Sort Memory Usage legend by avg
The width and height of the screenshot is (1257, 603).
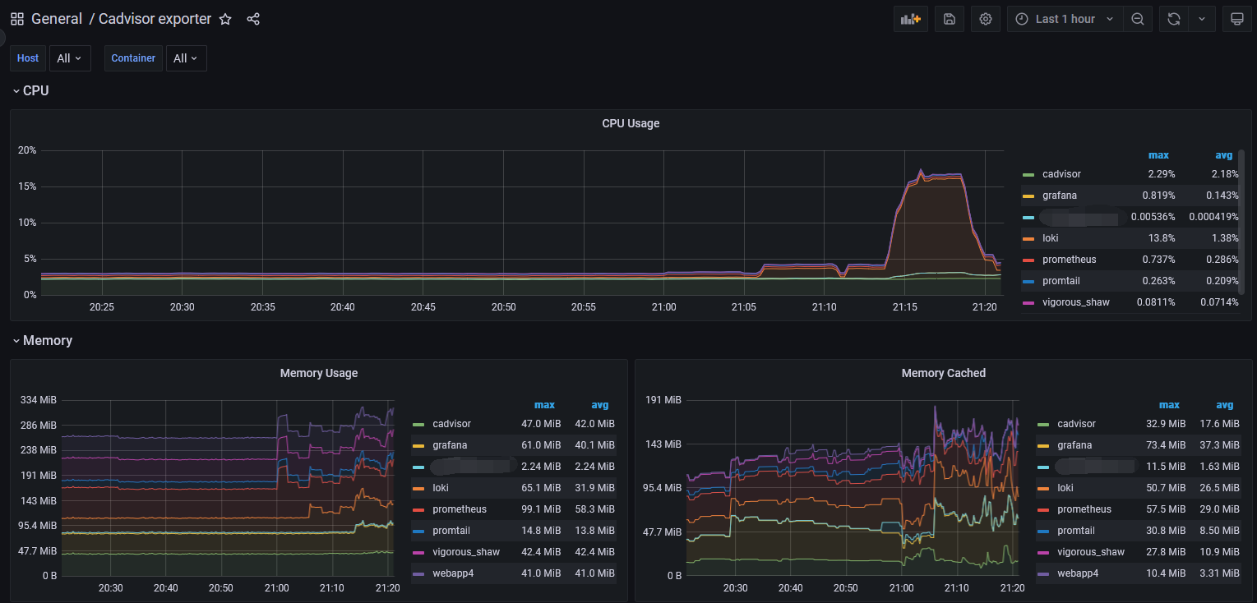click(x=600, y=405)
